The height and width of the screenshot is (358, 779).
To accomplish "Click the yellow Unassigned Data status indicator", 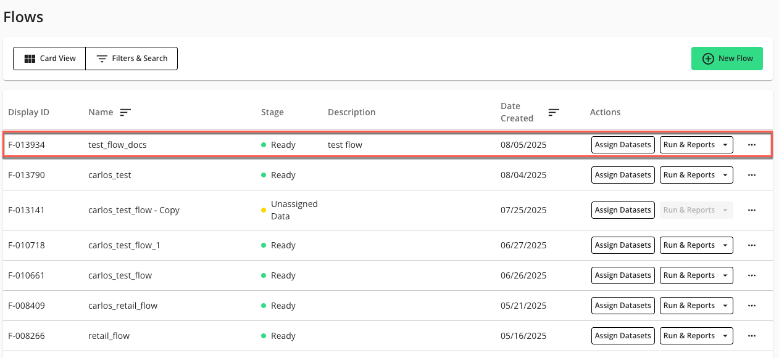I will (264, 210).
